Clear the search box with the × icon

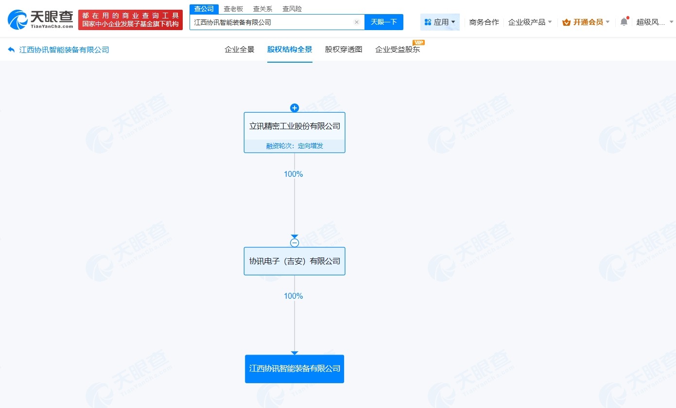pyautogui.click(x=357, y=22)
